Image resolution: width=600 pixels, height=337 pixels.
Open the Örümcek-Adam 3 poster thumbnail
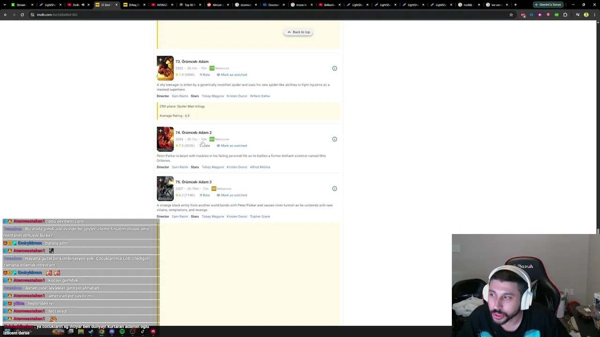pos(165,189)
